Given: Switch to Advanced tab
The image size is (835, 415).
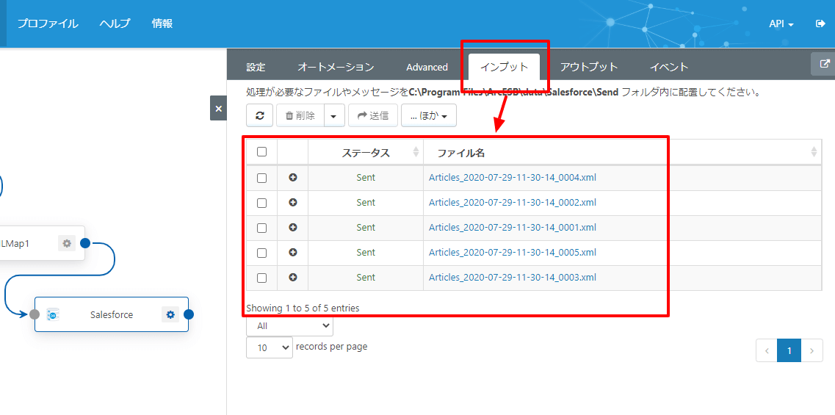Looking at the screenshot, I should [427, 67].
